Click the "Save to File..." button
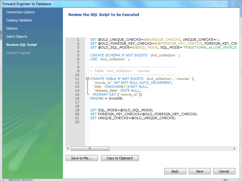The width and height of the screenshot is (242, 181). pyautogui.click(x=82, y=158)
